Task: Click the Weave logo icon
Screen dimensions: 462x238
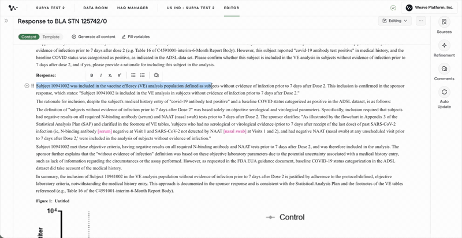Action: (x=13, y=8)
